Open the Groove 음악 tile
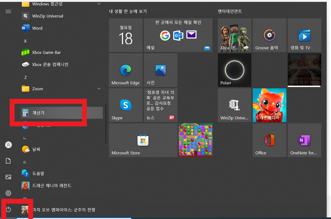The image size is (331, 219). (x=269, y=35)
